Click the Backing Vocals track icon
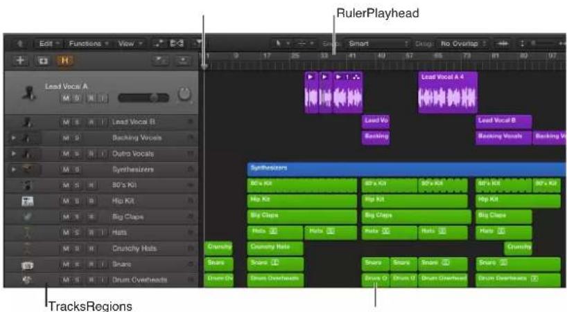This screenshot has height=312, width=567. 26,138
